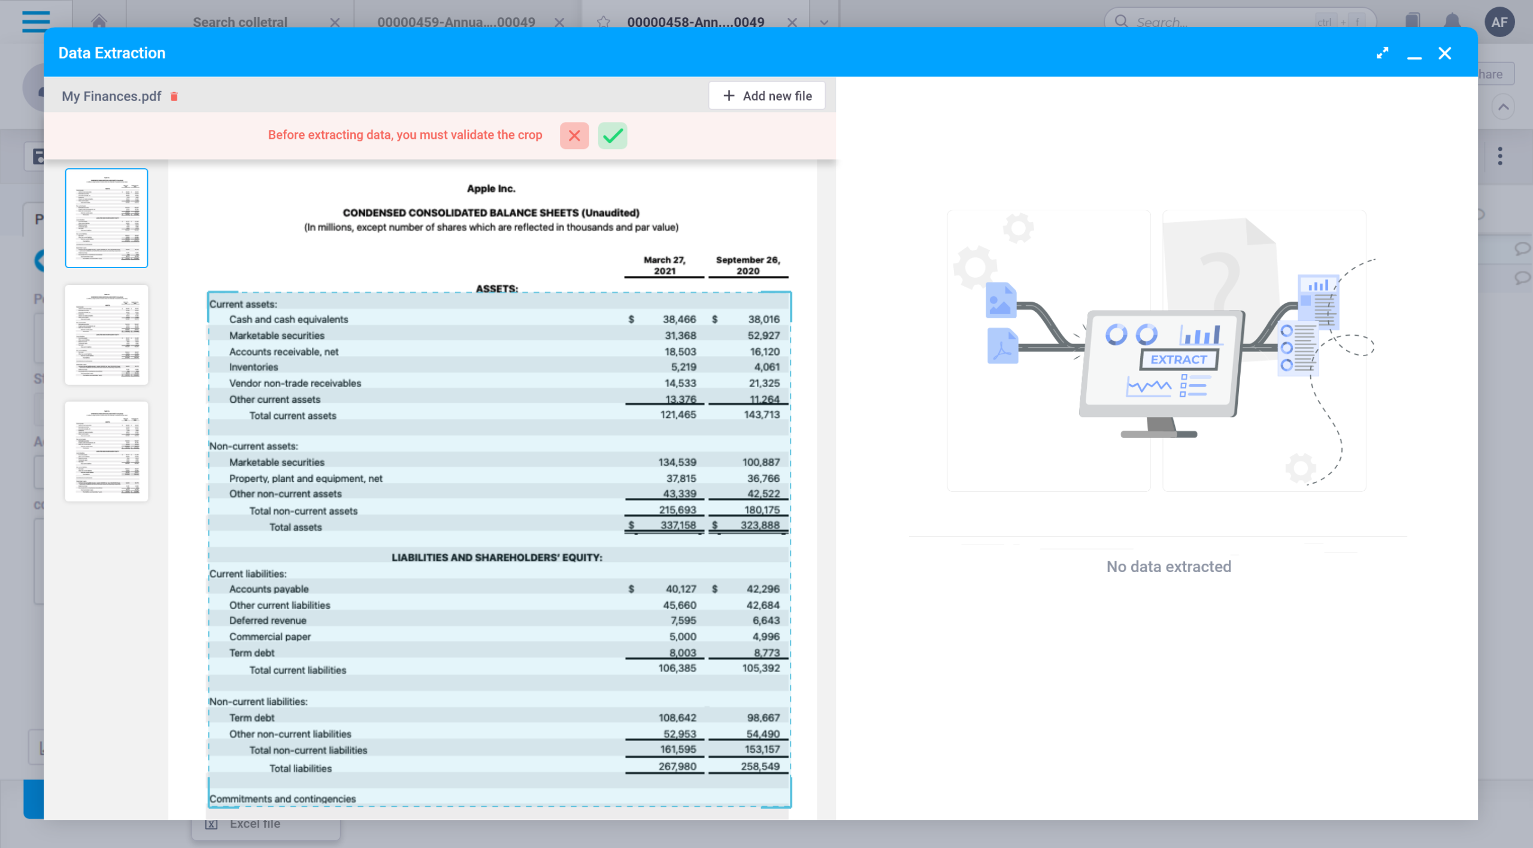Select the third page thumbnail
The height and width of the screenshot is (848, 1533).
click(x=107, y=451)
